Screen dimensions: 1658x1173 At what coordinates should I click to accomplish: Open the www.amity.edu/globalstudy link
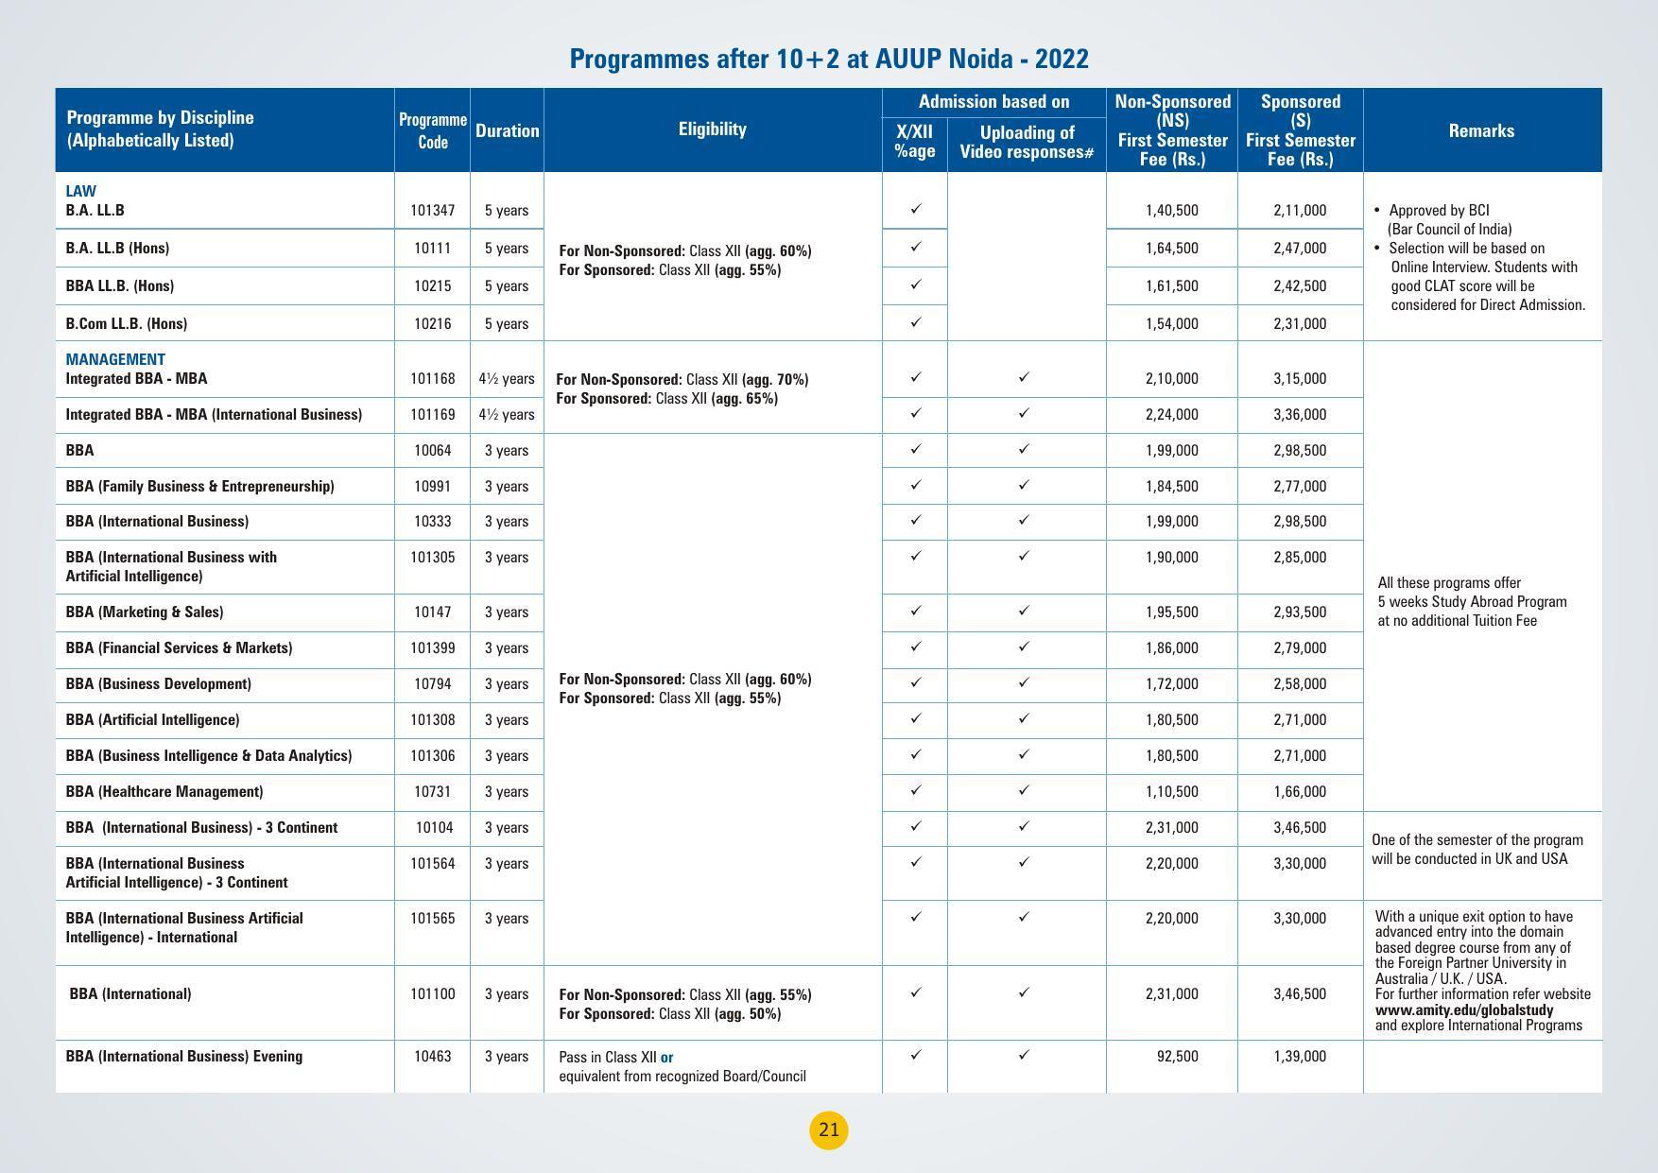coord(1464,1009)
